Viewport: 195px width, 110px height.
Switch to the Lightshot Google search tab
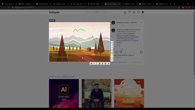coord(147,4)
